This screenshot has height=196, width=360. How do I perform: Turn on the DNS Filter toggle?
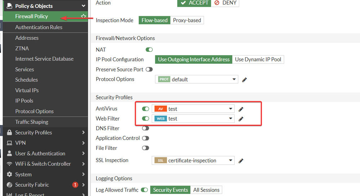[146, 128]
